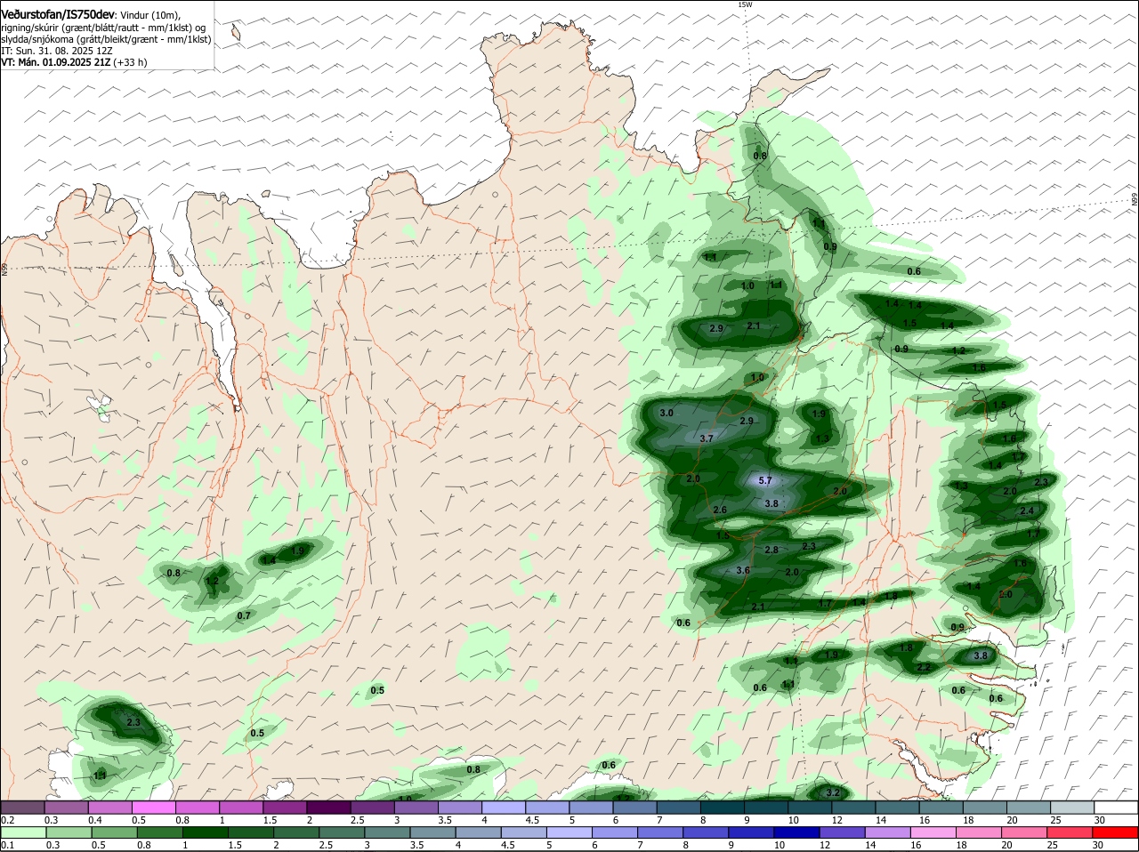Click the 0.2 label in the upper legend

(x=7, y=820)
